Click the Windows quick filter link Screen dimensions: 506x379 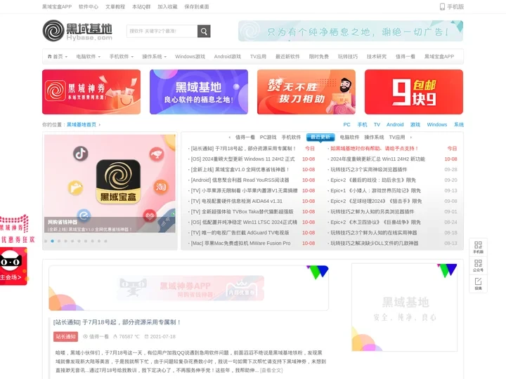(x=437, y=125)
